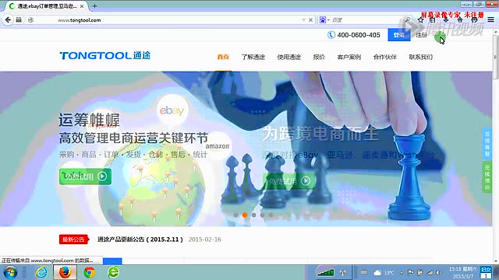Click the blue 在线客服 side tab
Screen dimensions: 499x280
point(487,143)
